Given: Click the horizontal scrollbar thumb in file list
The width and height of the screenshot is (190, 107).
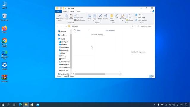Looking at the screenshot, I should 90,74.
